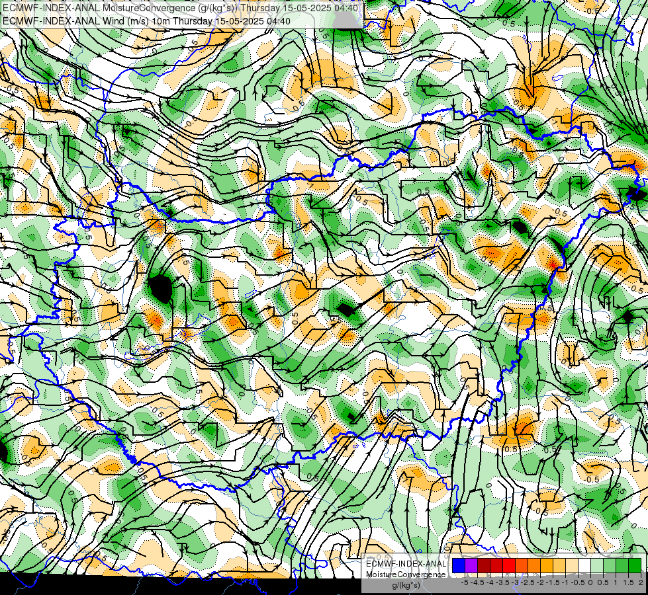648x595 pixels.
Task: Click the legend value -4.5
Action: pos(478,582)
